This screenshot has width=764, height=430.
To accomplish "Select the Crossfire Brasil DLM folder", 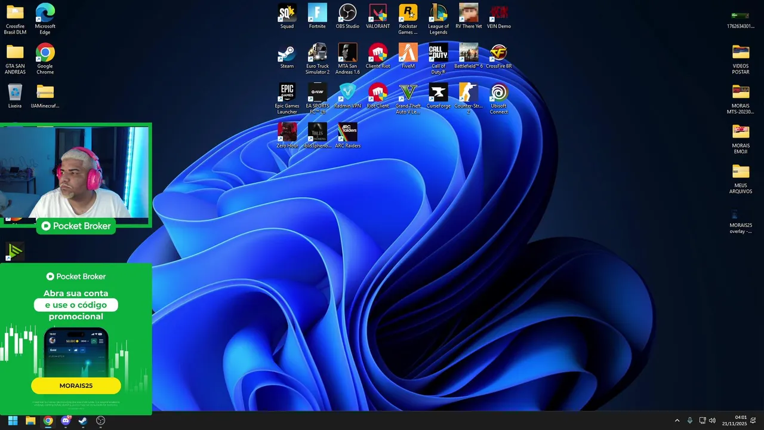I will point(15,19).
